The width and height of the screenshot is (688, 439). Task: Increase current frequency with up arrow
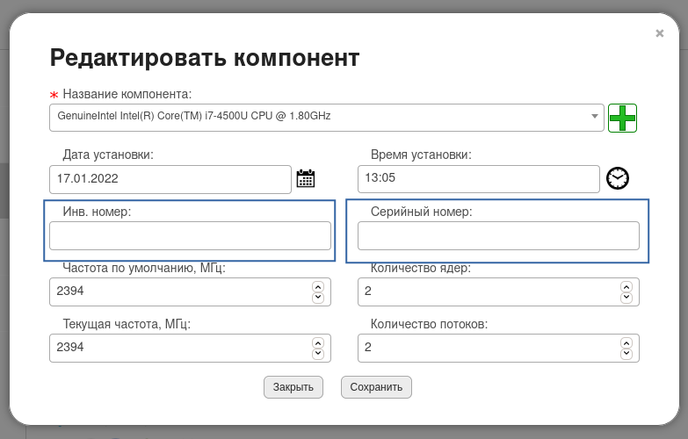pos(318,343)
